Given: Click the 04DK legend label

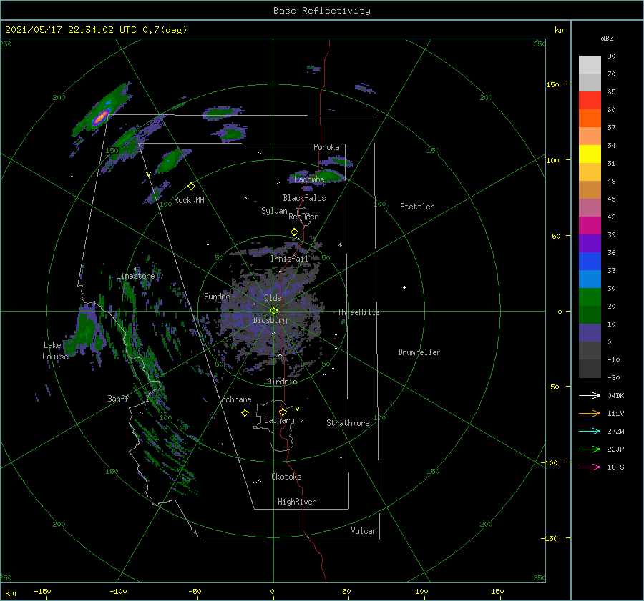Looking at the screenshot, I should click(x=615, y=395).
